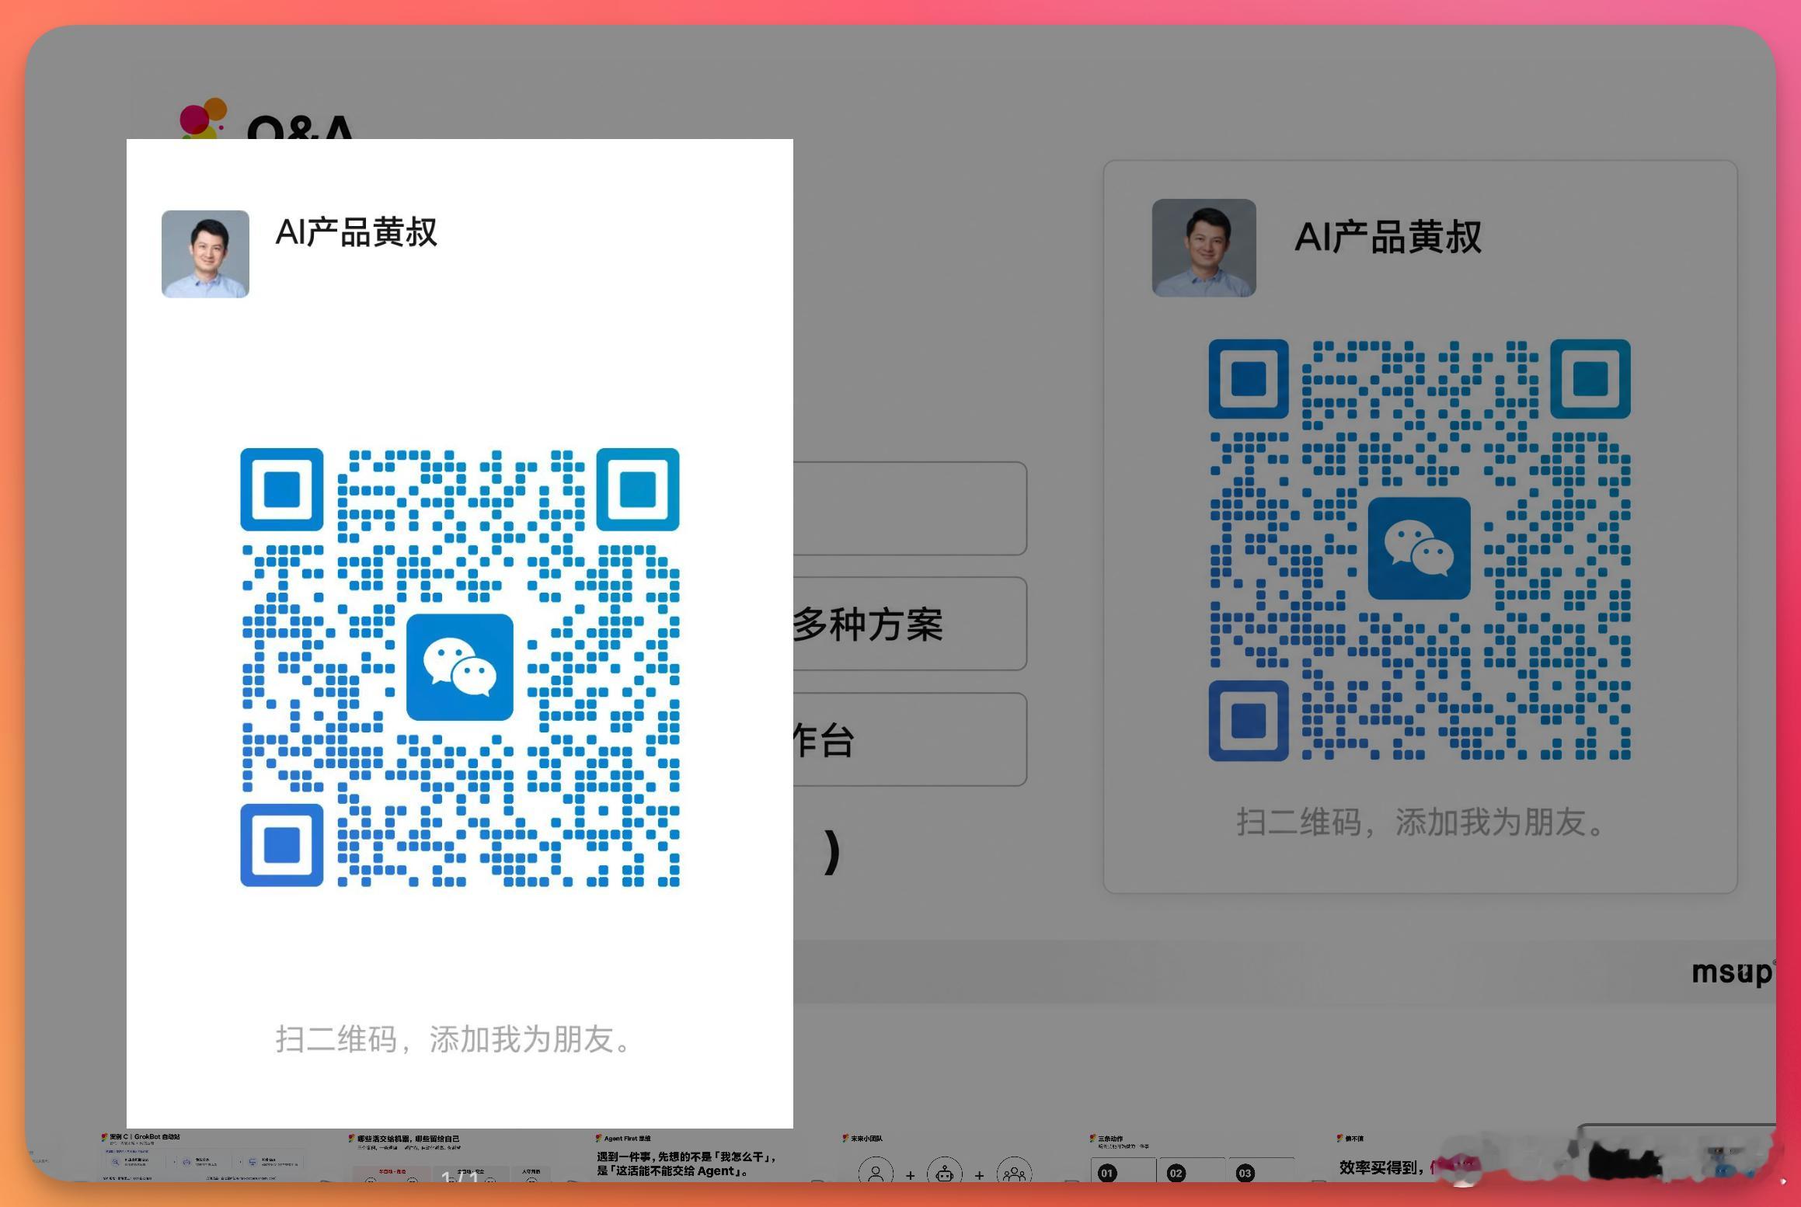This screenshot has width=1801, height=1207.
Task: Open the "哪些活交给机器，哪些留给自己" slide thumbnail
Action: (x=449, y=1157)
